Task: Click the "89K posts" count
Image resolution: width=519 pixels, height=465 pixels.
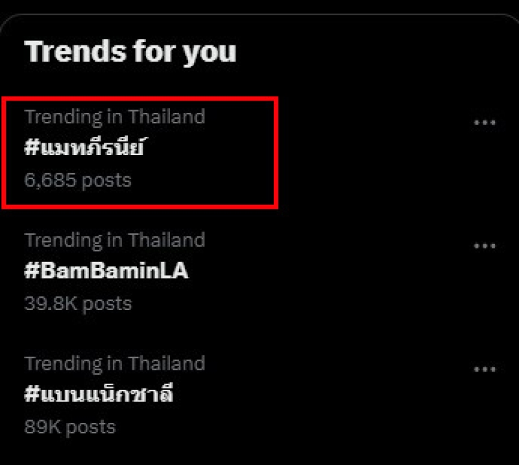Action: point(70,427)
